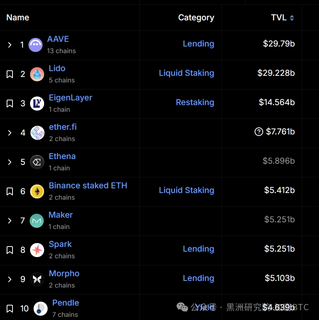Toggle bookmark for Lido
Viewport: 319px width, 320px height.
coord(10,74)
